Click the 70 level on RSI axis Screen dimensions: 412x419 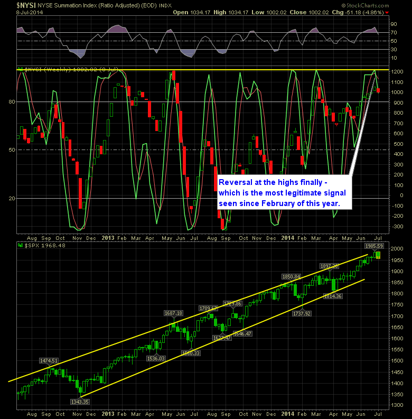pos(394,33)
